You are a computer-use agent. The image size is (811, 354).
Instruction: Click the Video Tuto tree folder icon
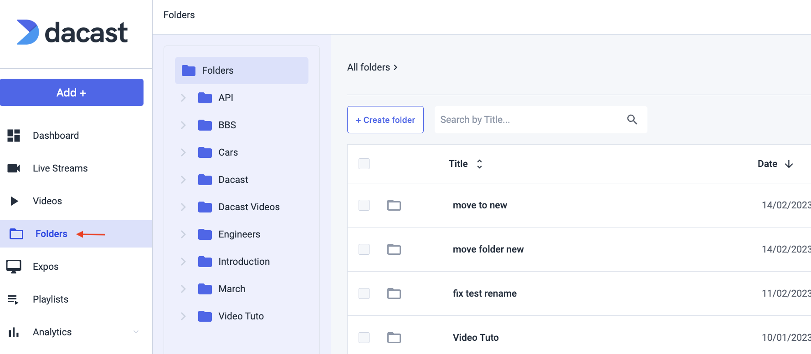pyautogui.click(x=205, y=316)
